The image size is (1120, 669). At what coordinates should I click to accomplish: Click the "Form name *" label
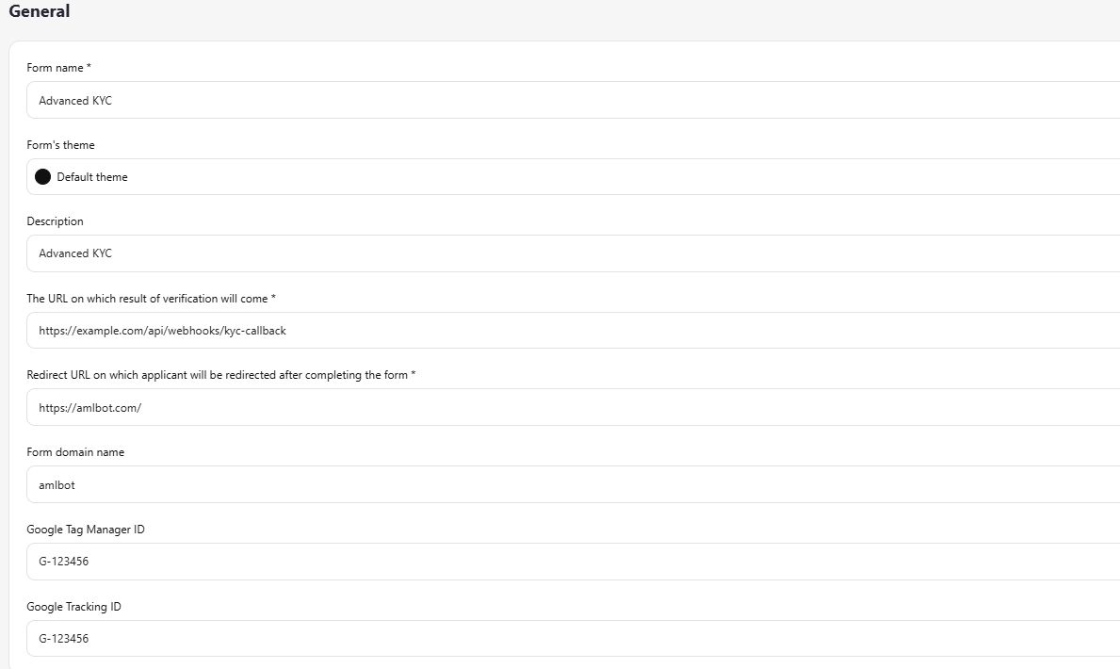pyautogui.click(x=58, y=68)
